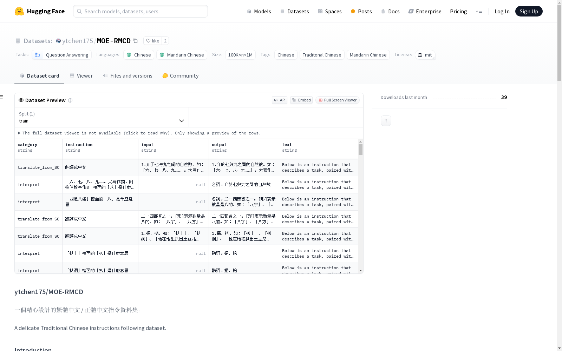Open the navigation overflow menu icon
This screenshot has height=351, width=562.
click(479, 11)
